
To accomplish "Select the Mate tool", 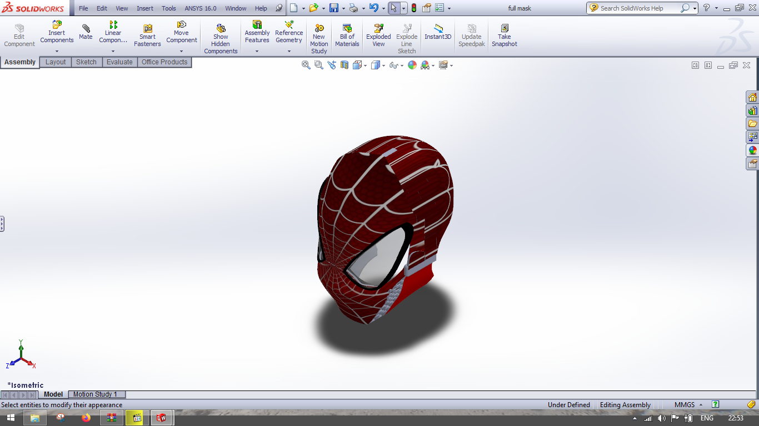I will pos(86,32).
